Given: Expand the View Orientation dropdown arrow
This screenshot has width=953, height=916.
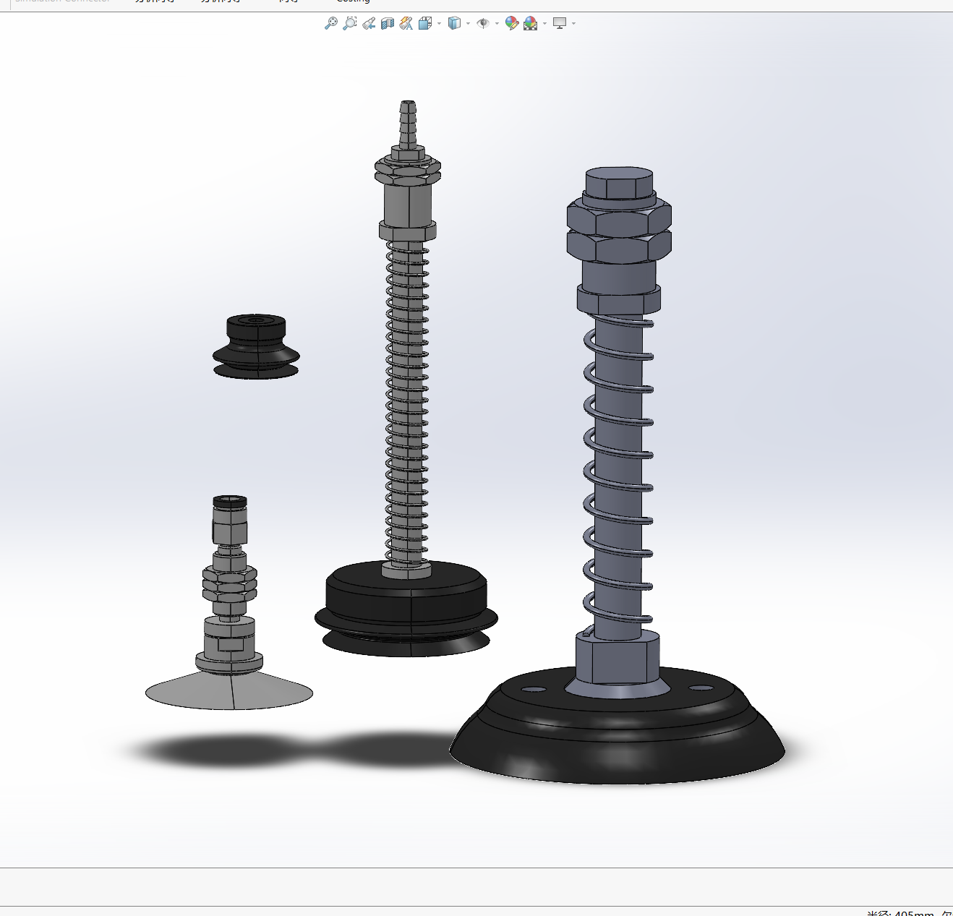Looking at the screenshot, I should 439,24.
